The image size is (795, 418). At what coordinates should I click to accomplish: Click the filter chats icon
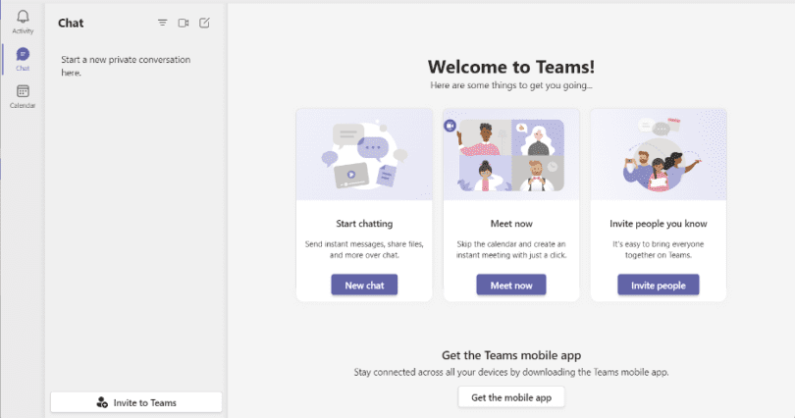162,23
